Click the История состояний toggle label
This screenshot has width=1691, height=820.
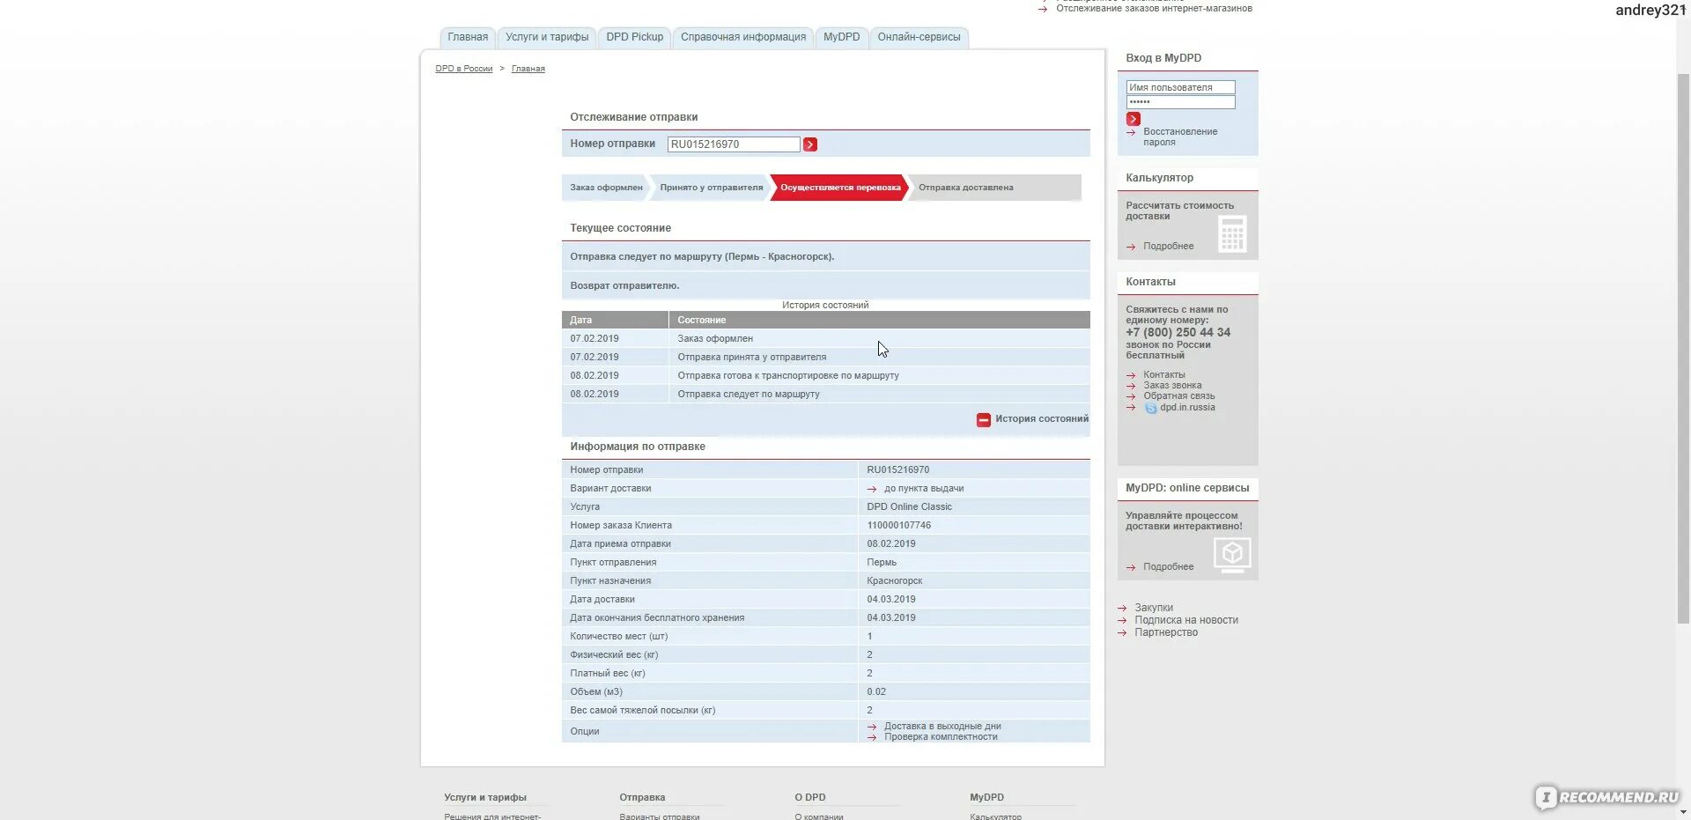coord(1042,419)
